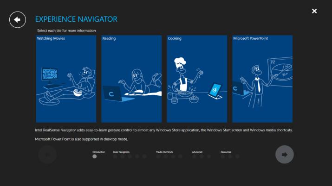Viewport: 332px width, 186px height.
Task: Open first dot under Resources
Action: [223, 156]
